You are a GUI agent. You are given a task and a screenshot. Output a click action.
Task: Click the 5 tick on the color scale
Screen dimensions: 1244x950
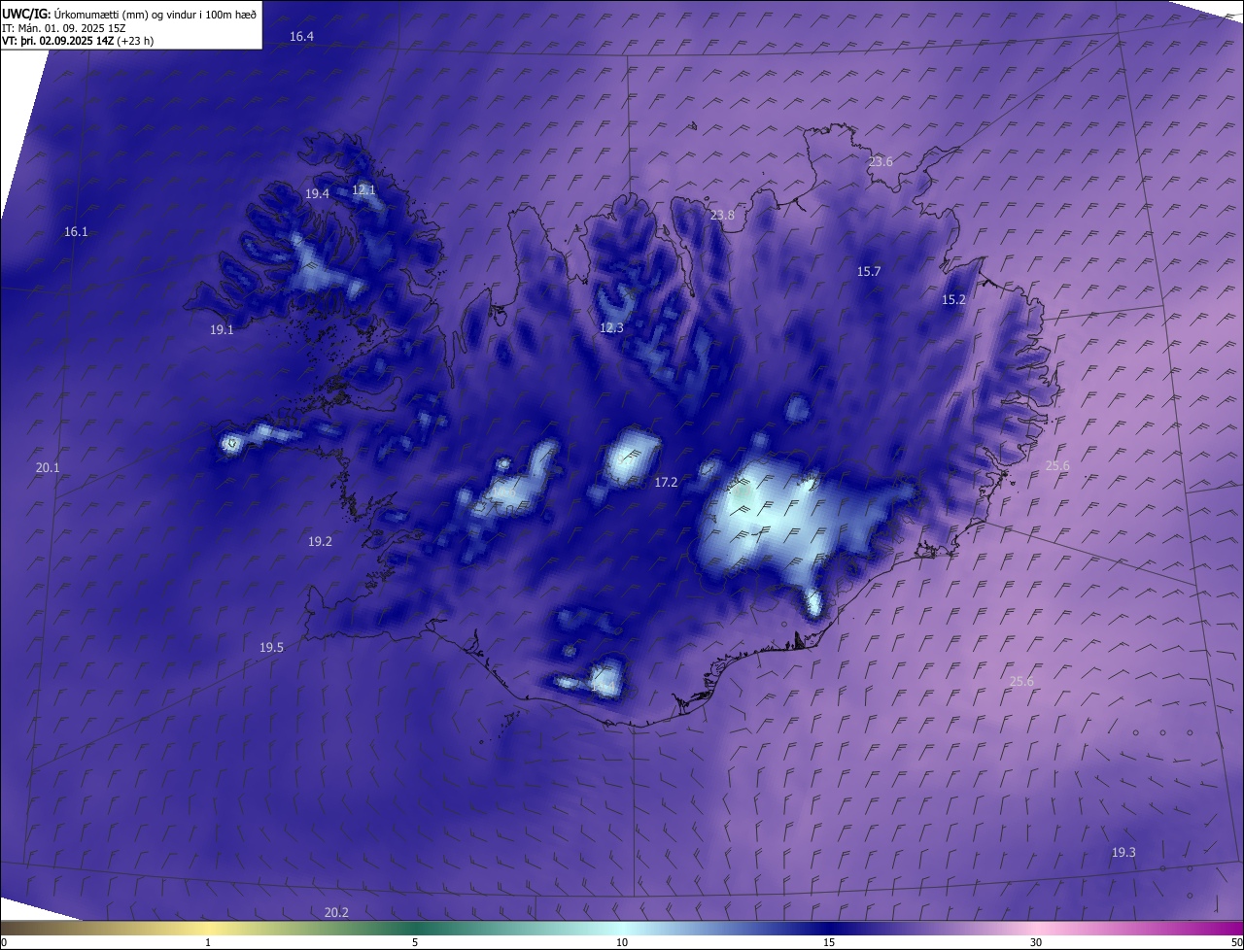(x=415, y=942)
